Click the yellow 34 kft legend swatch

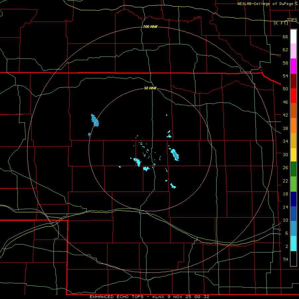coord(293,155)
